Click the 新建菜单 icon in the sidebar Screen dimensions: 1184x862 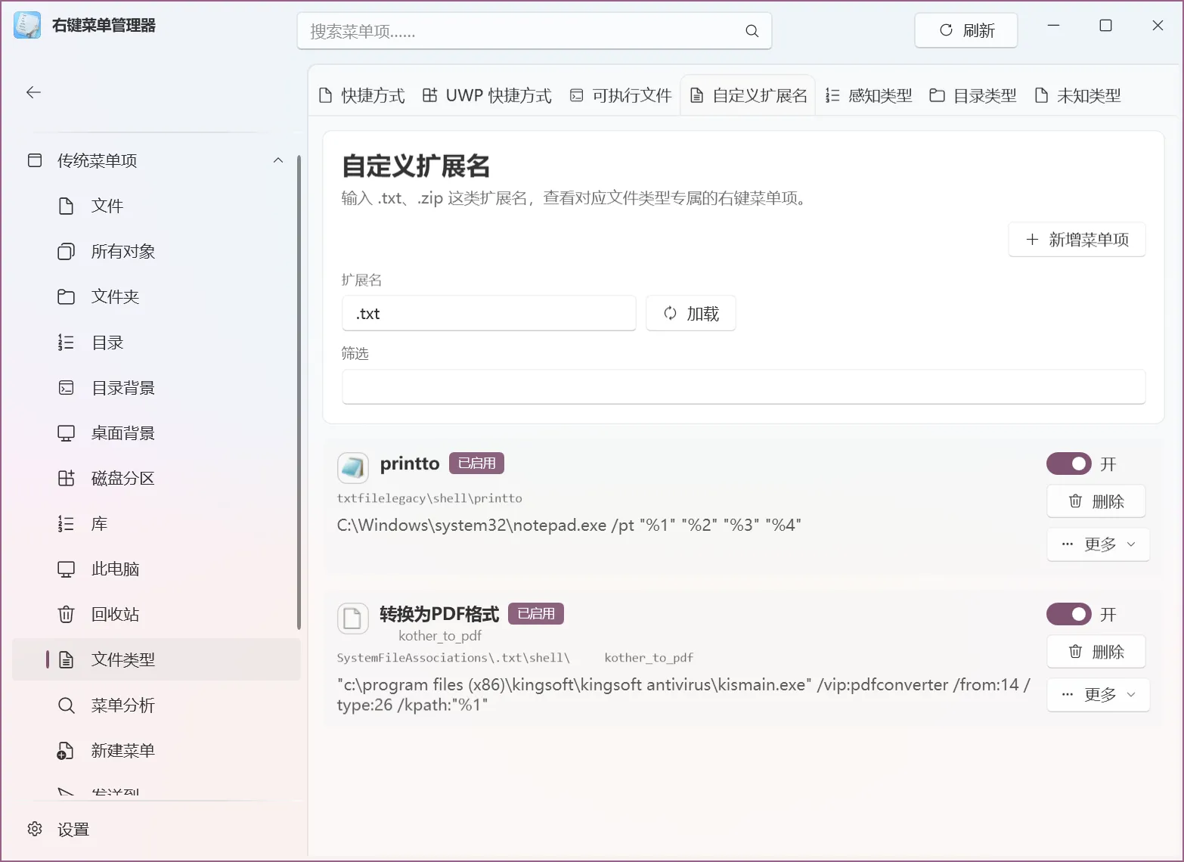click(x=66, y=751)
